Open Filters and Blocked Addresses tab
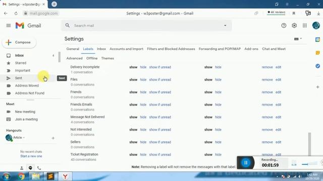323x181 pixels. pyautogui.click(x=171, y=49)
